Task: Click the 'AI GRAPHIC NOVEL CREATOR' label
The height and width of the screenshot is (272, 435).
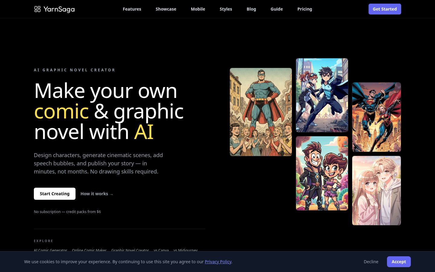Action: point(75,70)
